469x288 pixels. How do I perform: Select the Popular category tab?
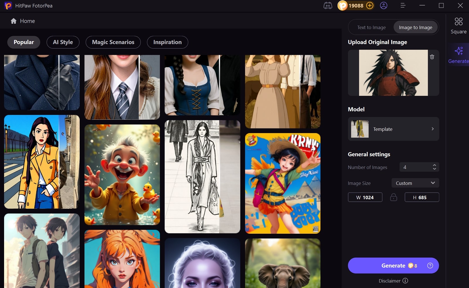[24, 42]
